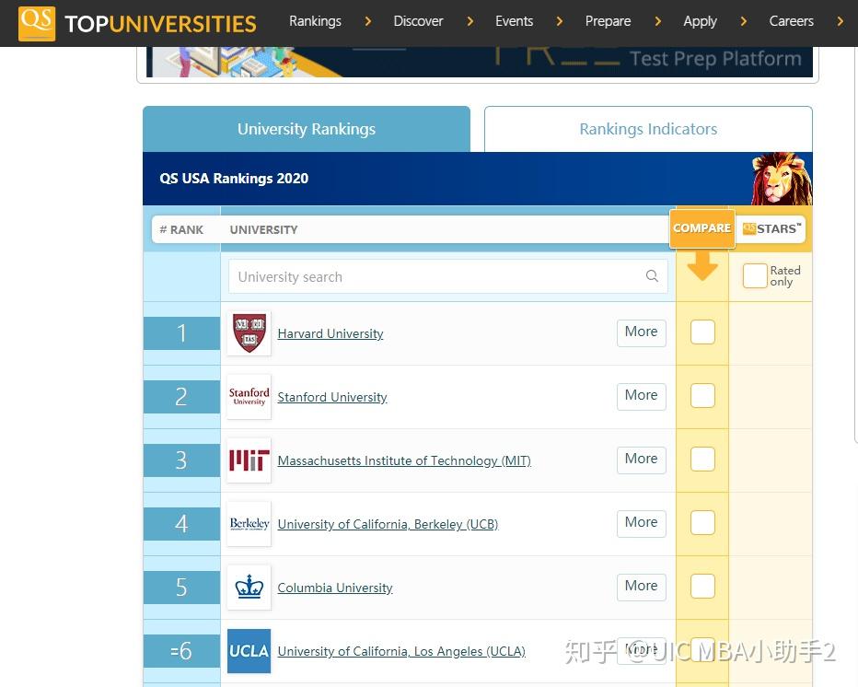Viewport: 858px width, 687px height.
Task: Open the Events menu
Action: pyautogui.click(x=514, y=21)
